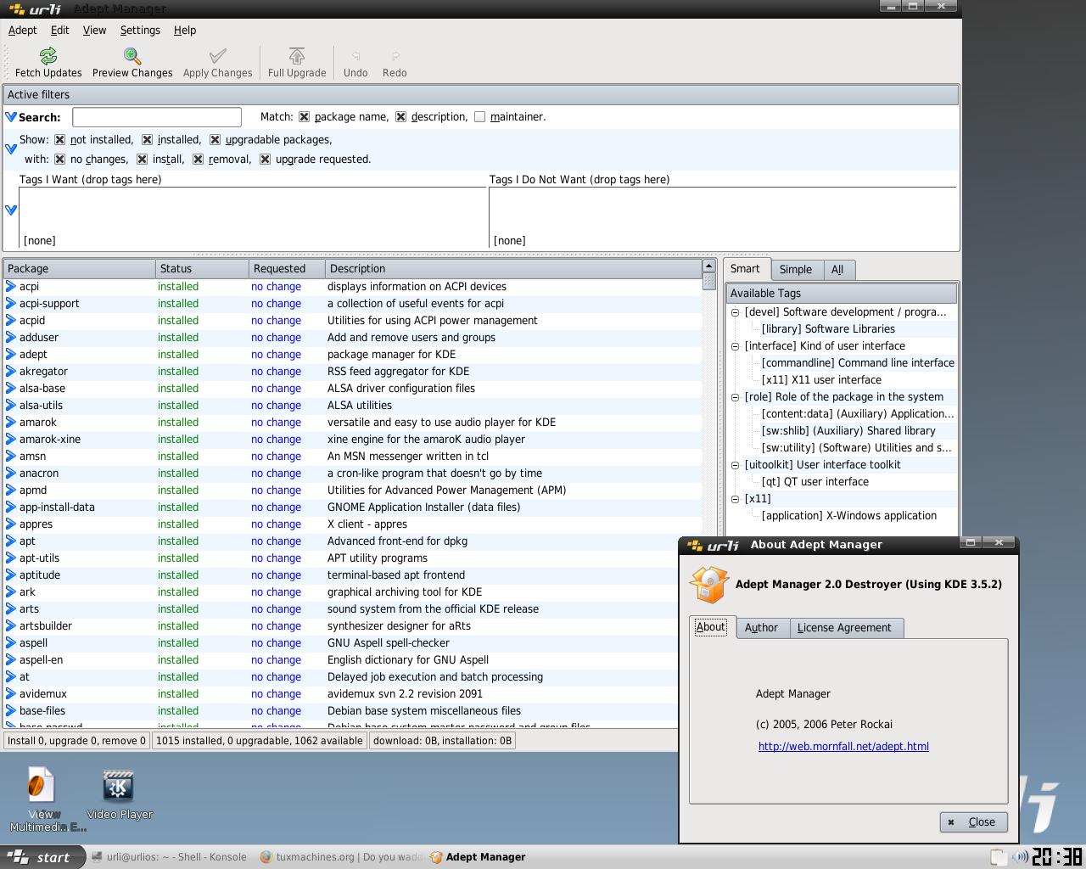Collapse the [interface] Kind of user interface node
Screen dimensions: 1086x869
point(736,346)
